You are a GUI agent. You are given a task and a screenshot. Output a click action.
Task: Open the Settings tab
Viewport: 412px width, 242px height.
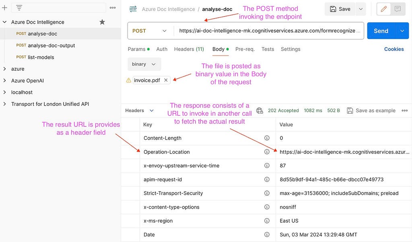[290, 49]
